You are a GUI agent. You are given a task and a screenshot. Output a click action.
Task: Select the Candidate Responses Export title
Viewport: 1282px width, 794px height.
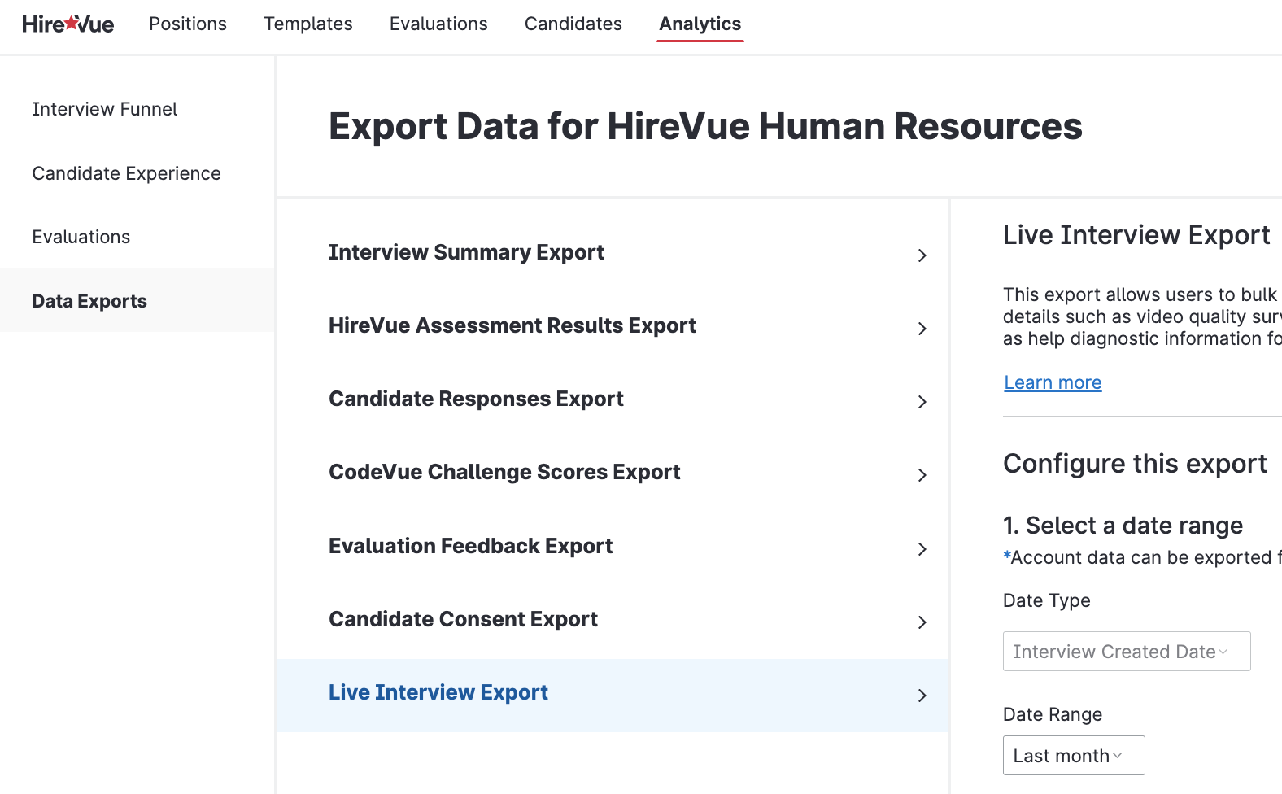click(x=476, y=399)
